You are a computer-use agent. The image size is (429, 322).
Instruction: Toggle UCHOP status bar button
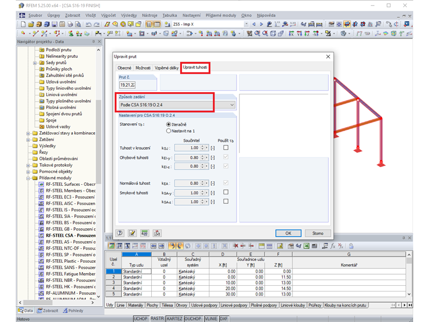coord(141,319)
